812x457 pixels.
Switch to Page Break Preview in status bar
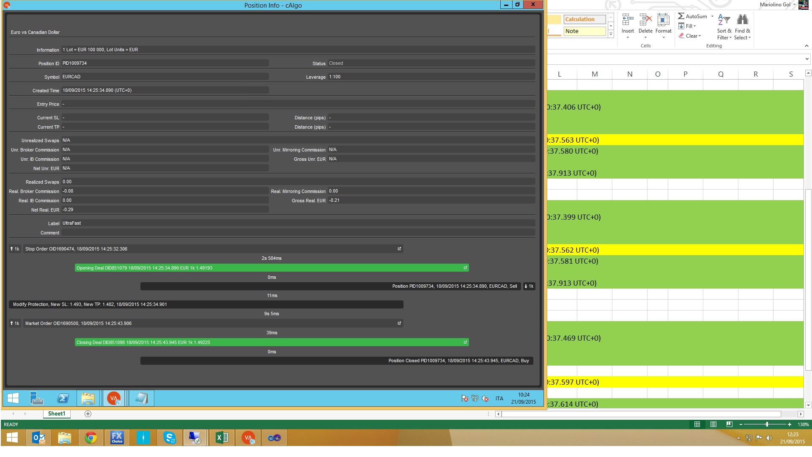[729, 424]
